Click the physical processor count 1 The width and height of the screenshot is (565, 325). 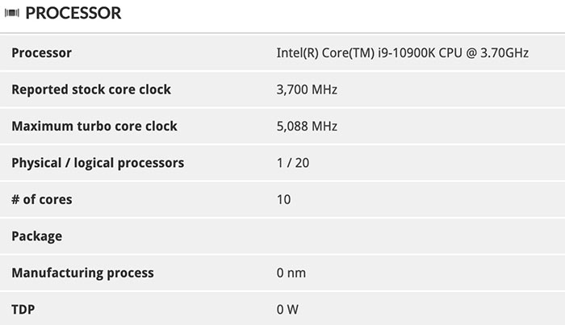(x=279, y=163)
